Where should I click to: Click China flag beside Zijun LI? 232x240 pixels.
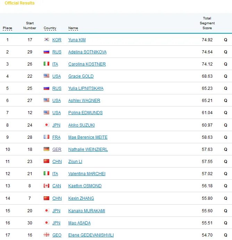tap(46, 161)
